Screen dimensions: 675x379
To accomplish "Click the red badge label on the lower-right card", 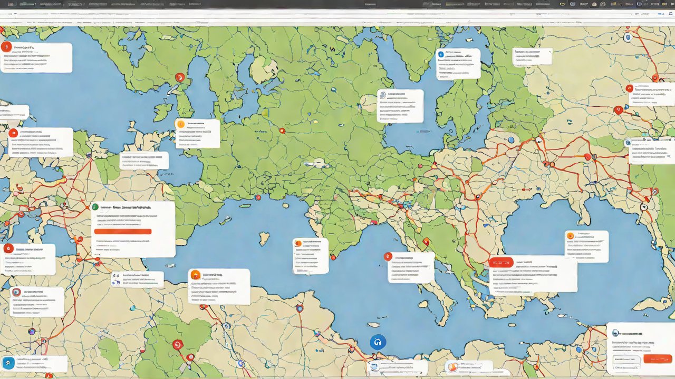I will click(x=501, y=262).
